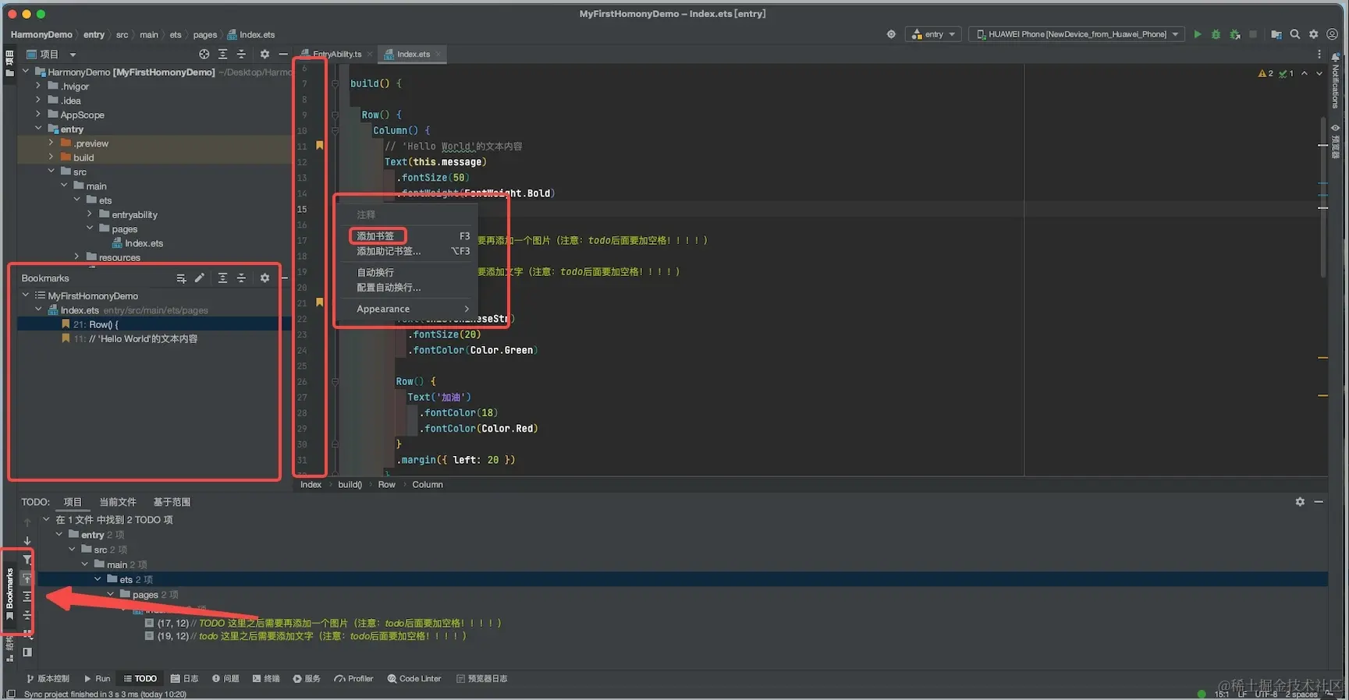Hide the project panel with minus icon
The height and width of the screenshot is (700, 1349).
283,55
